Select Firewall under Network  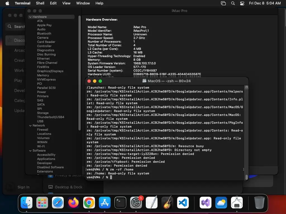coord(43,130)
